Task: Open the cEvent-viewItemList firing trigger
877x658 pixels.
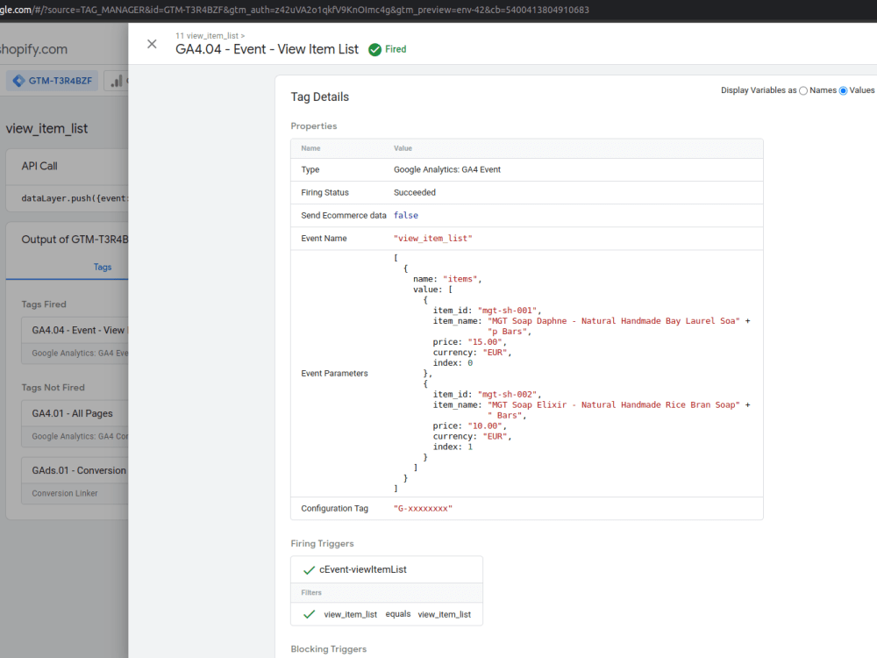Action: pyautogui.click(x=387, y=569)
